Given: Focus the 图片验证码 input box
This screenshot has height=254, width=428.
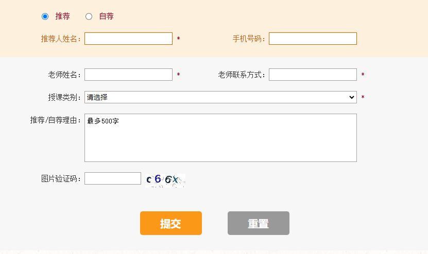Looking at the screenshot, I should pyautogui.click(x=112, y=178).
